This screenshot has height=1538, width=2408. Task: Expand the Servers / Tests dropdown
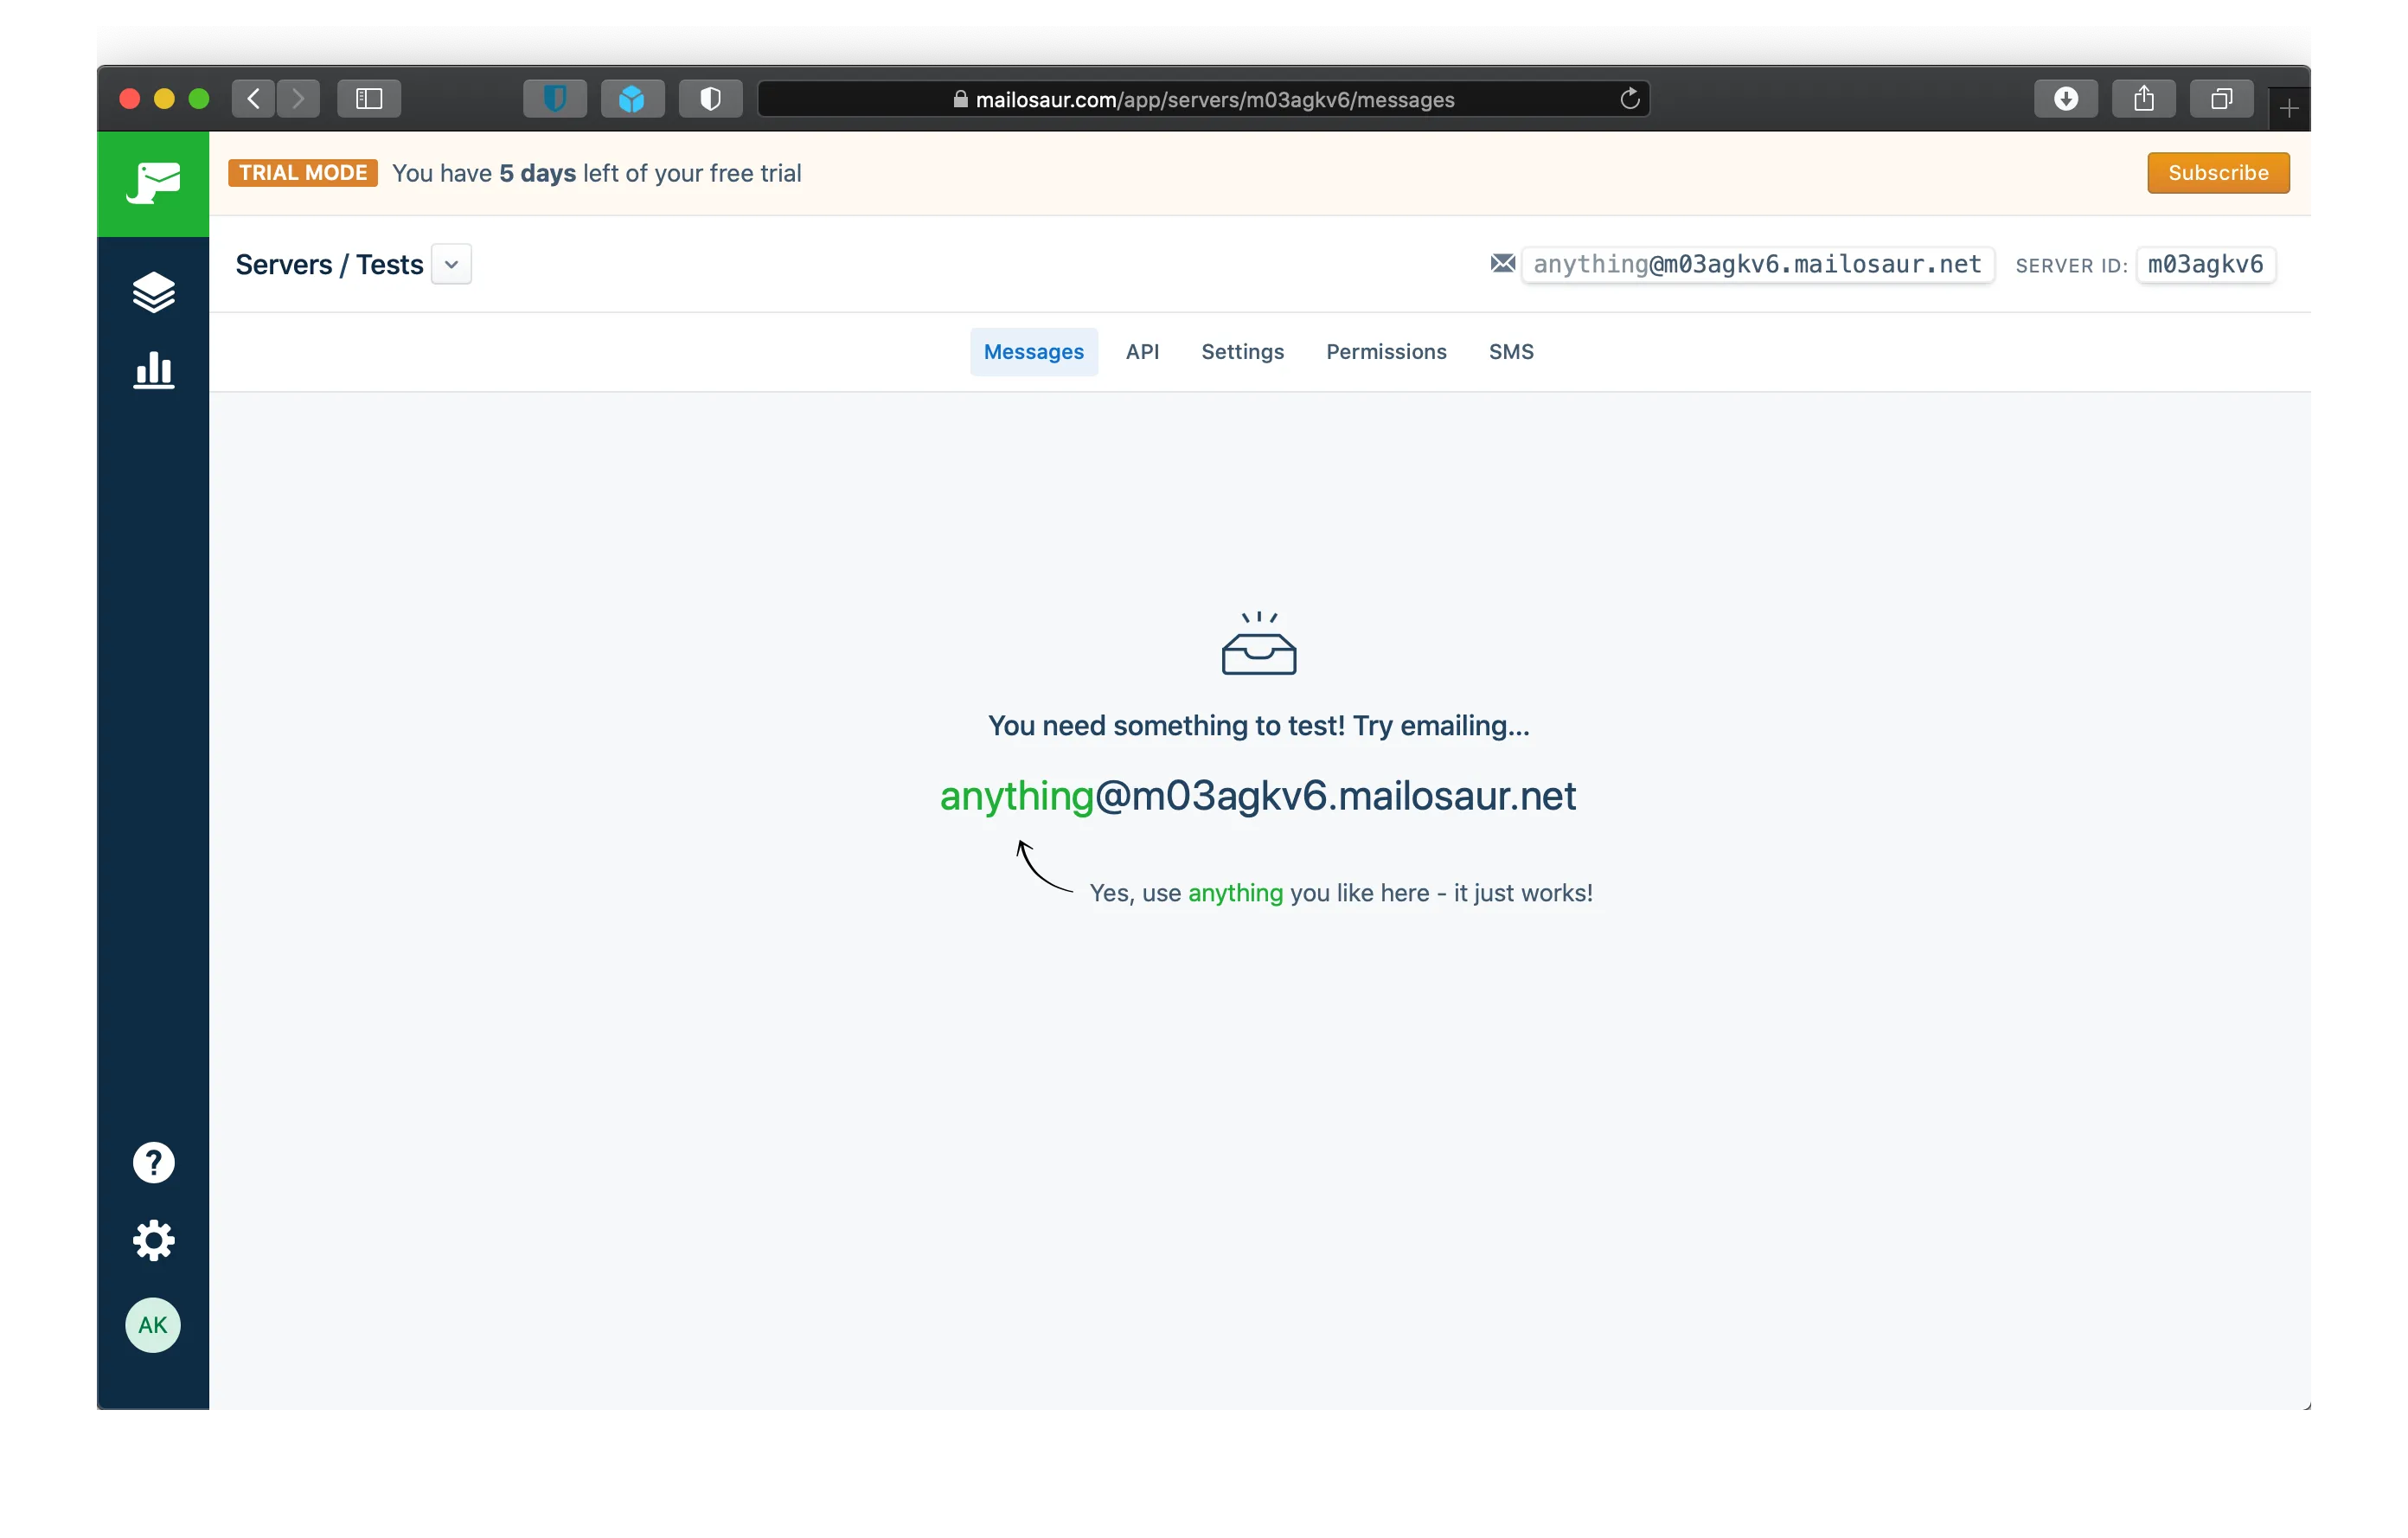coord(451,265)
